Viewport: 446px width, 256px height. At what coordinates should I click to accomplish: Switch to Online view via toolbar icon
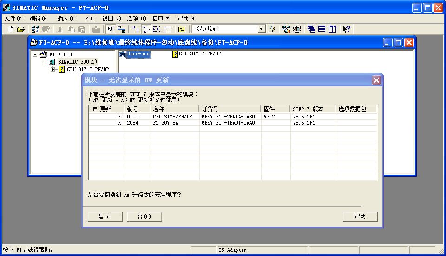click(121, 29)
